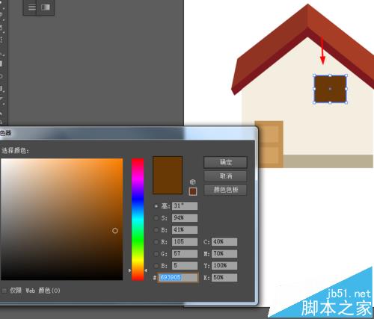The height and width of the screenshot is (319, 374).
Task: Enable the 仅限 Web 颜色 checkbox
Action: pos(4,291)
